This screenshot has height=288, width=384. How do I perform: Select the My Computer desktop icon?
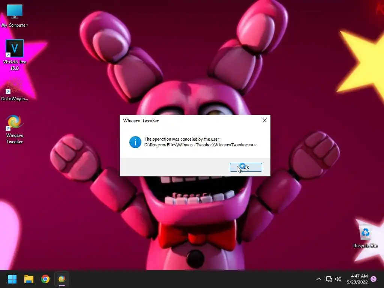pyautogui.click(x=15, y=16)
